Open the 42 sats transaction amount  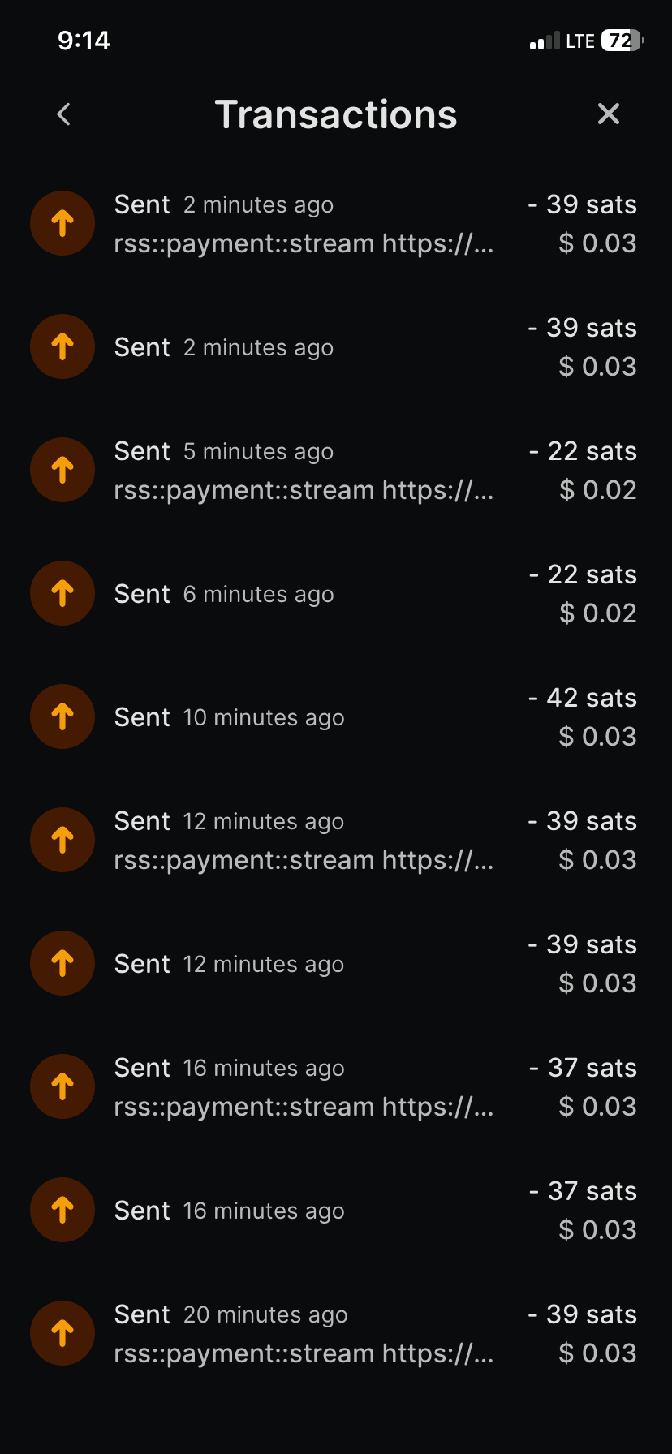(583, 698)
